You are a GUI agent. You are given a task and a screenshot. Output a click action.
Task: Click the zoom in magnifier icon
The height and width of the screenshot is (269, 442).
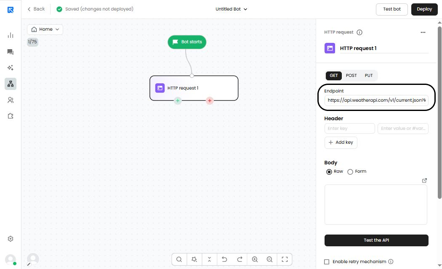click(255, 259)
